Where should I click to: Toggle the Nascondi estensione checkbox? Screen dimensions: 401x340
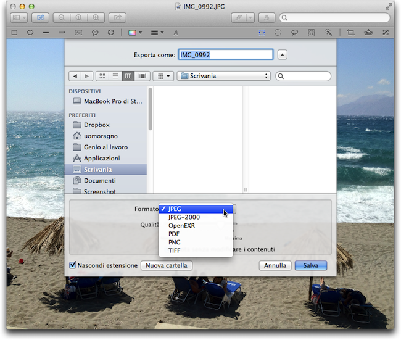73,265
